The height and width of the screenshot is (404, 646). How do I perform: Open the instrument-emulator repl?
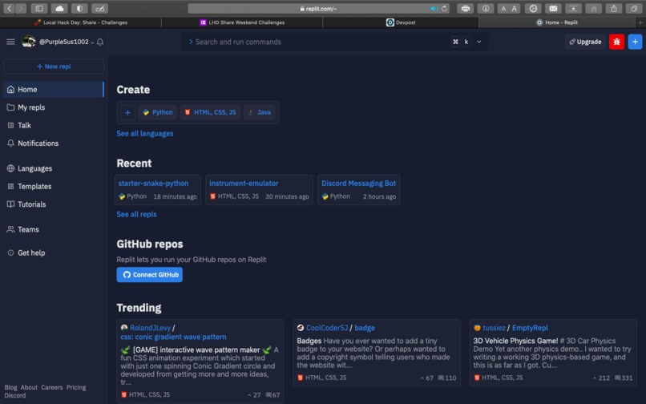pyautogui.click(x=244, y=184)
